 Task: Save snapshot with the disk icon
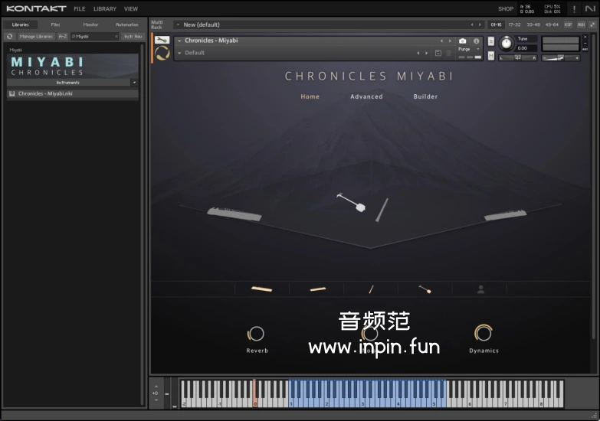(x=438, y=53)
